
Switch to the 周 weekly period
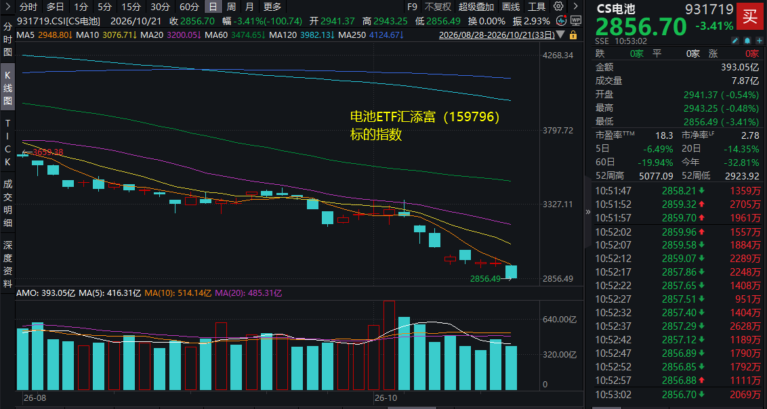(x=231, y=7)
